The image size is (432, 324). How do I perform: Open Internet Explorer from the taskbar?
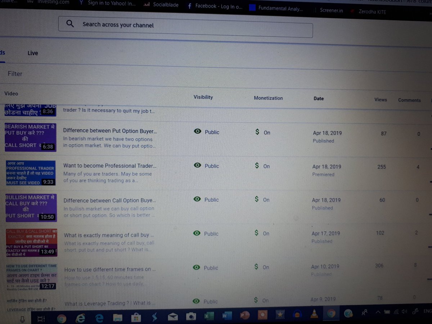[x=80, y=318]
